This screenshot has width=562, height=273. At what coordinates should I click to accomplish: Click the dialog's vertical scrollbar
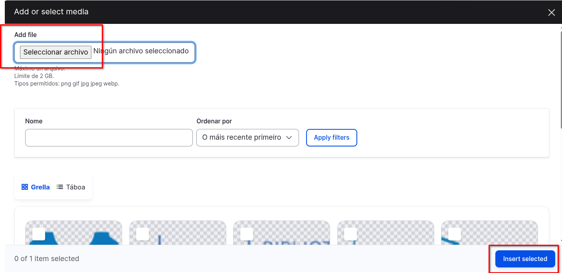pos(560,80)
